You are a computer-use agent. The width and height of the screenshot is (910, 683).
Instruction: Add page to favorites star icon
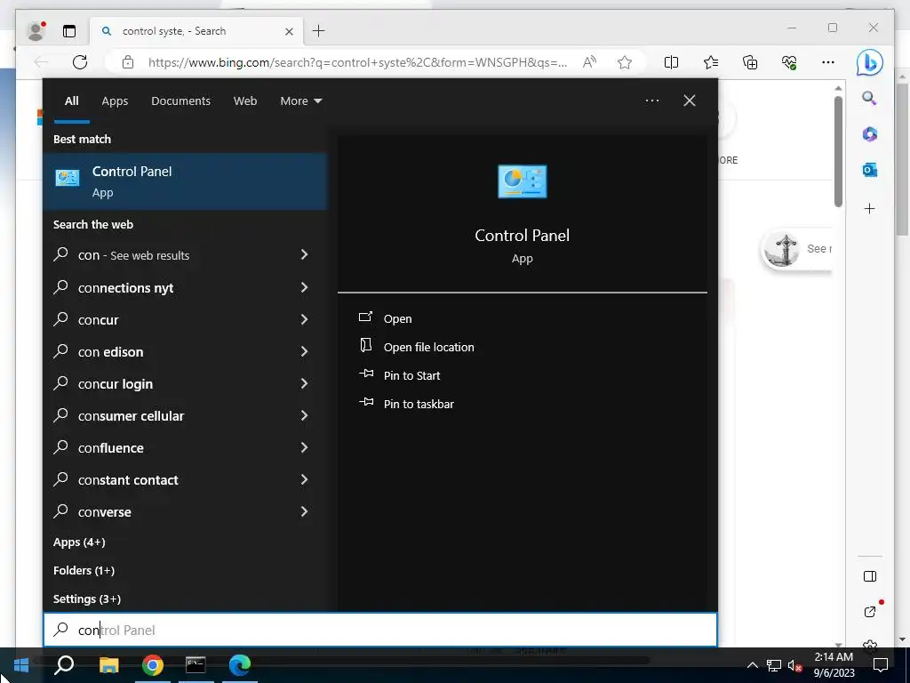coord(625,62)
